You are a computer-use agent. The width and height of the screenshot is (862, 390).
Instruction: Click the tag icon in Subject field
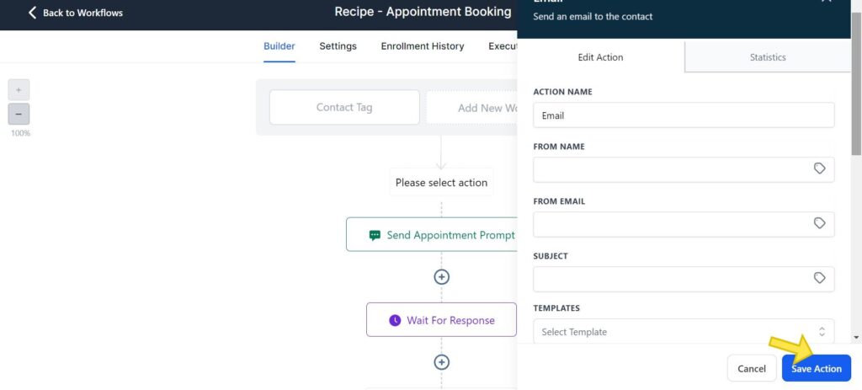819,279
